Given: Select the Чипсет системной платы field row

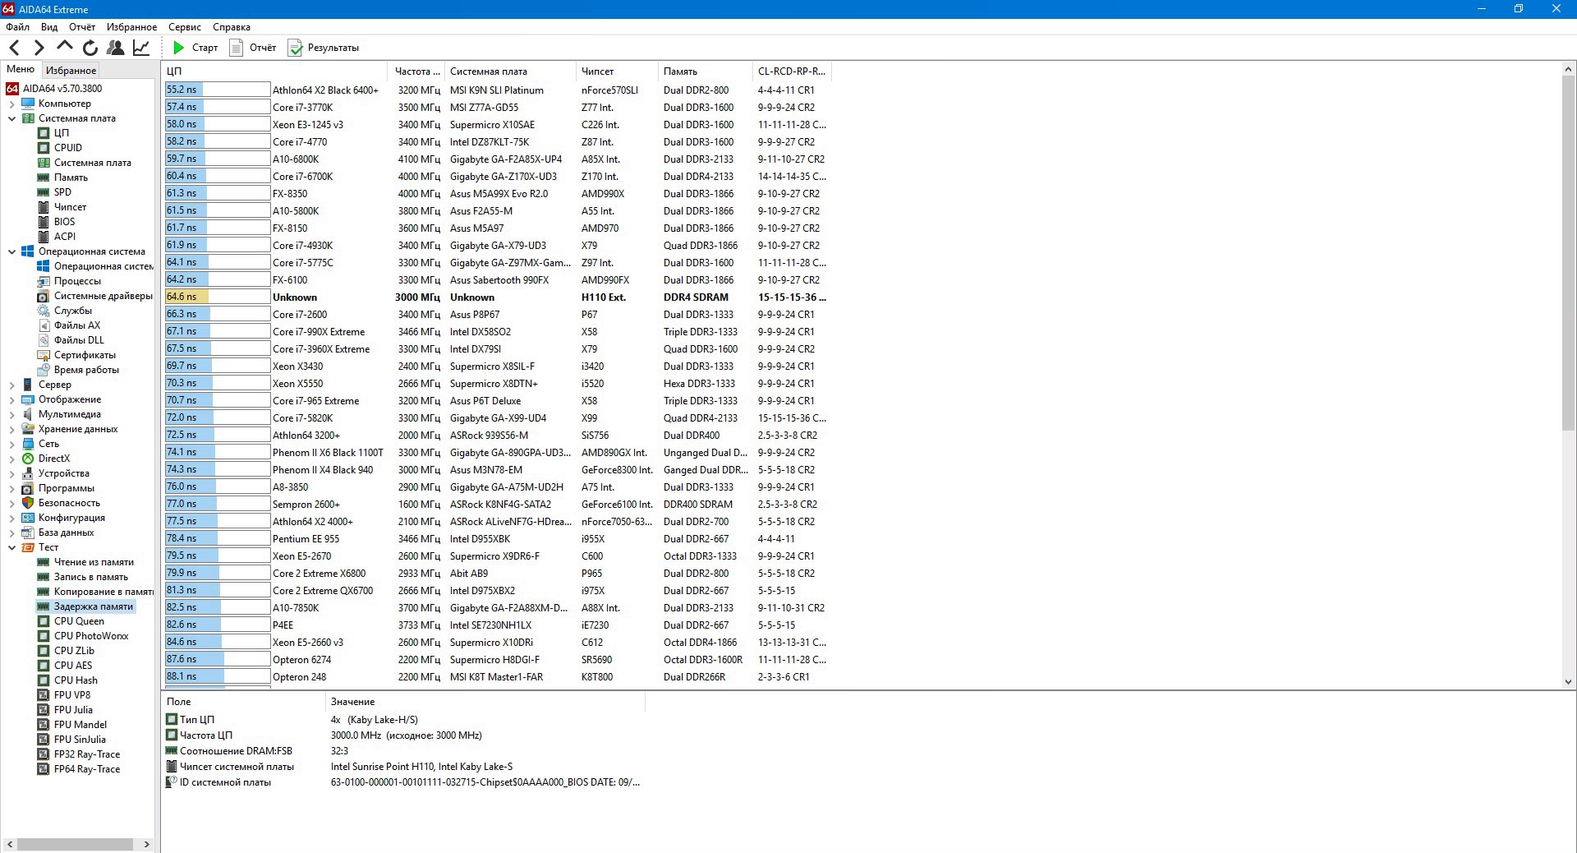Looking at the screenshot, I should pos(402,767).
